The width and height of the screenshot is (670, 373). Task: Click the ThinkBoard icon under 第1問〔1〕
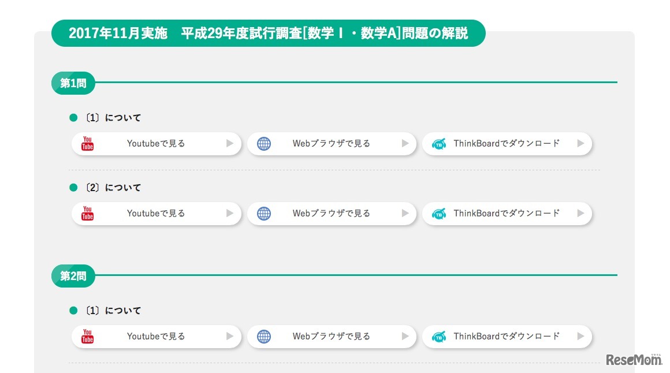pos(439,143)
